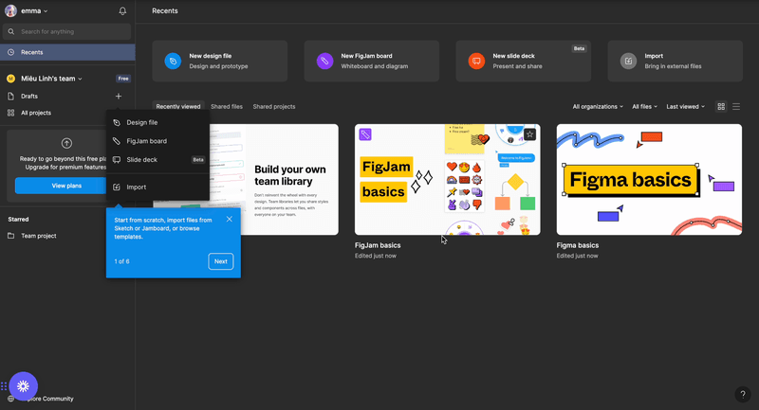The image size is (759, 410).
Task: Click the Beta badge on Slide deck menu item
Action: click(x=198, y=160)
